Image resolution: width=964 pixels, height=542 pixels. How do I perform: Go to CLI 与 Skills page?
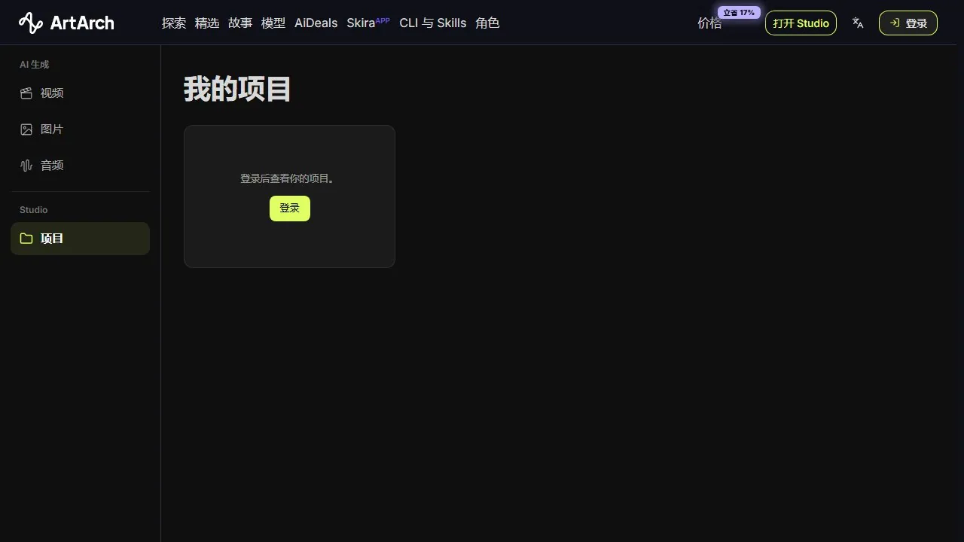point(433,23)
